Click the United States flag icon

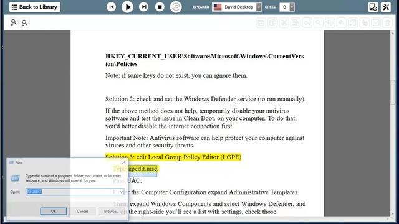point(218,7)
